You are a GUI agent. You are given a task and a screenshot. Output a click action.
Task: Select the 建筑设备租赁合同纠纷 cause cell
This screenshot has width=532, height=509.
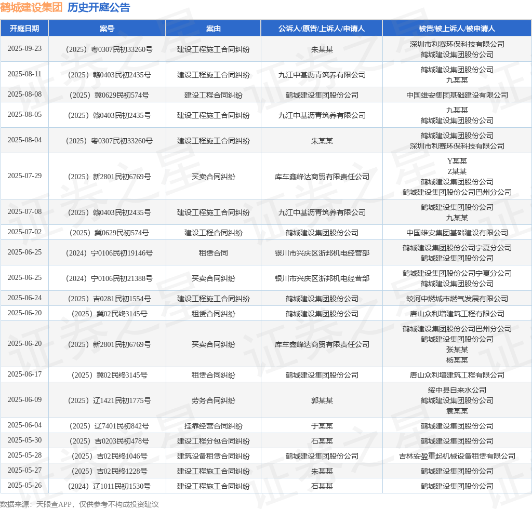pos(214,456)
